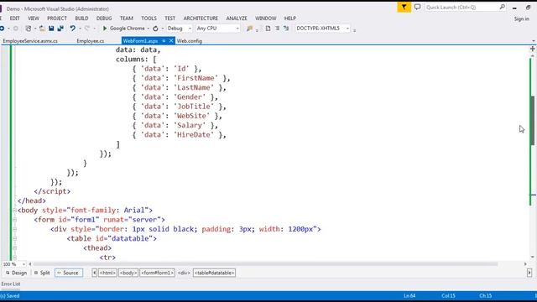Click the vertical scrollbar thumb in the editor
Image resolution: width=537 pixels, height=302 pixels.
pos(533,121)
